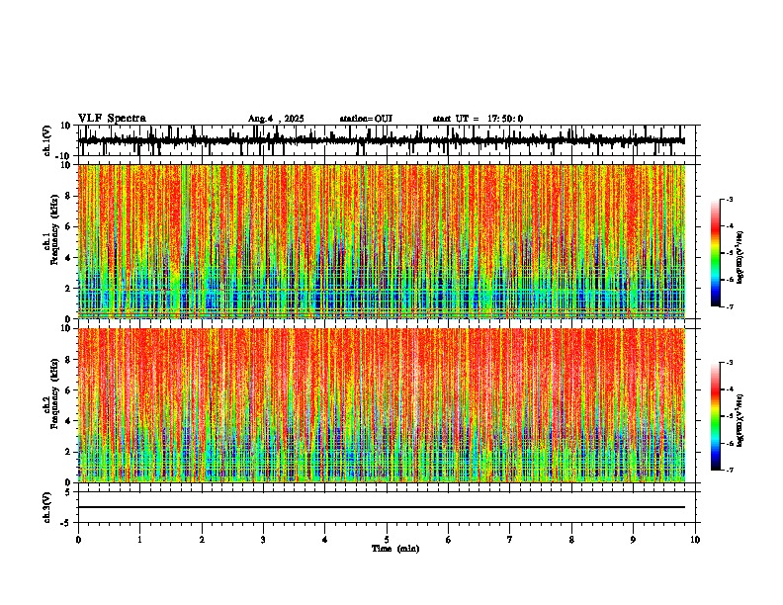Click the 'VLF Spectra' plot title
This screenshot has height=605, width=783.
(x=112, y=119)
